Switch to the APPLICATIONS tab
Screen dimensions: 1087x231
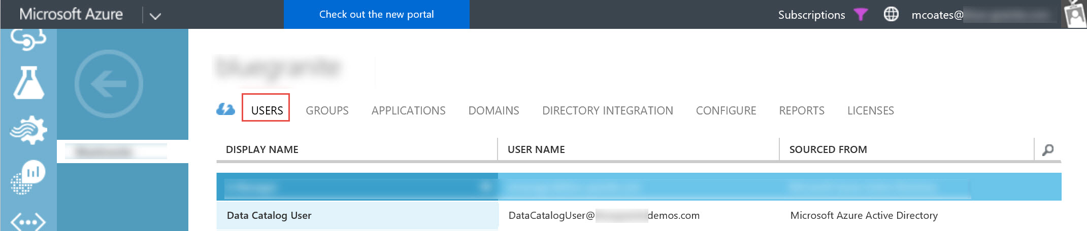coord(408,110)
